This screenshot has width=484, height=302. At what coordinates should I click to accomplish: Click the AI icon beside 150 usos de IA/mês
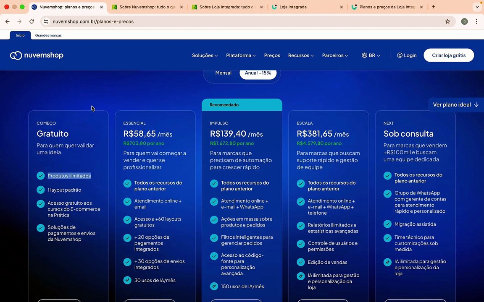(214, 286)
